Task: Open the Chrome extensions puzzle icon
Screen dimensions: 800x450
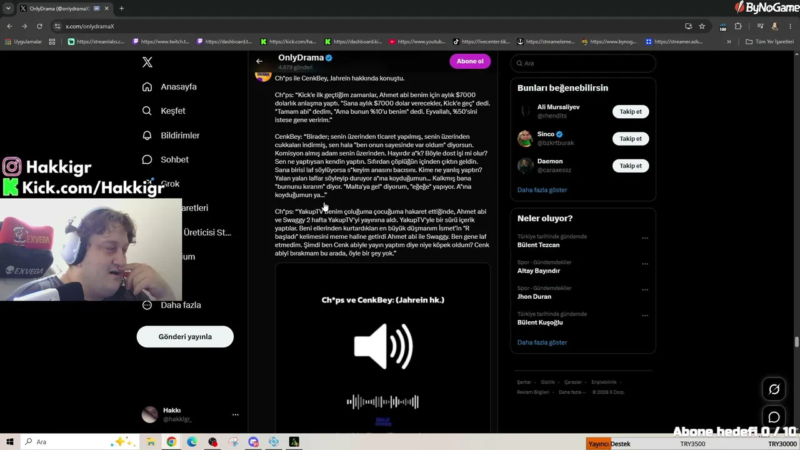Action: click(x=738, y=26)
